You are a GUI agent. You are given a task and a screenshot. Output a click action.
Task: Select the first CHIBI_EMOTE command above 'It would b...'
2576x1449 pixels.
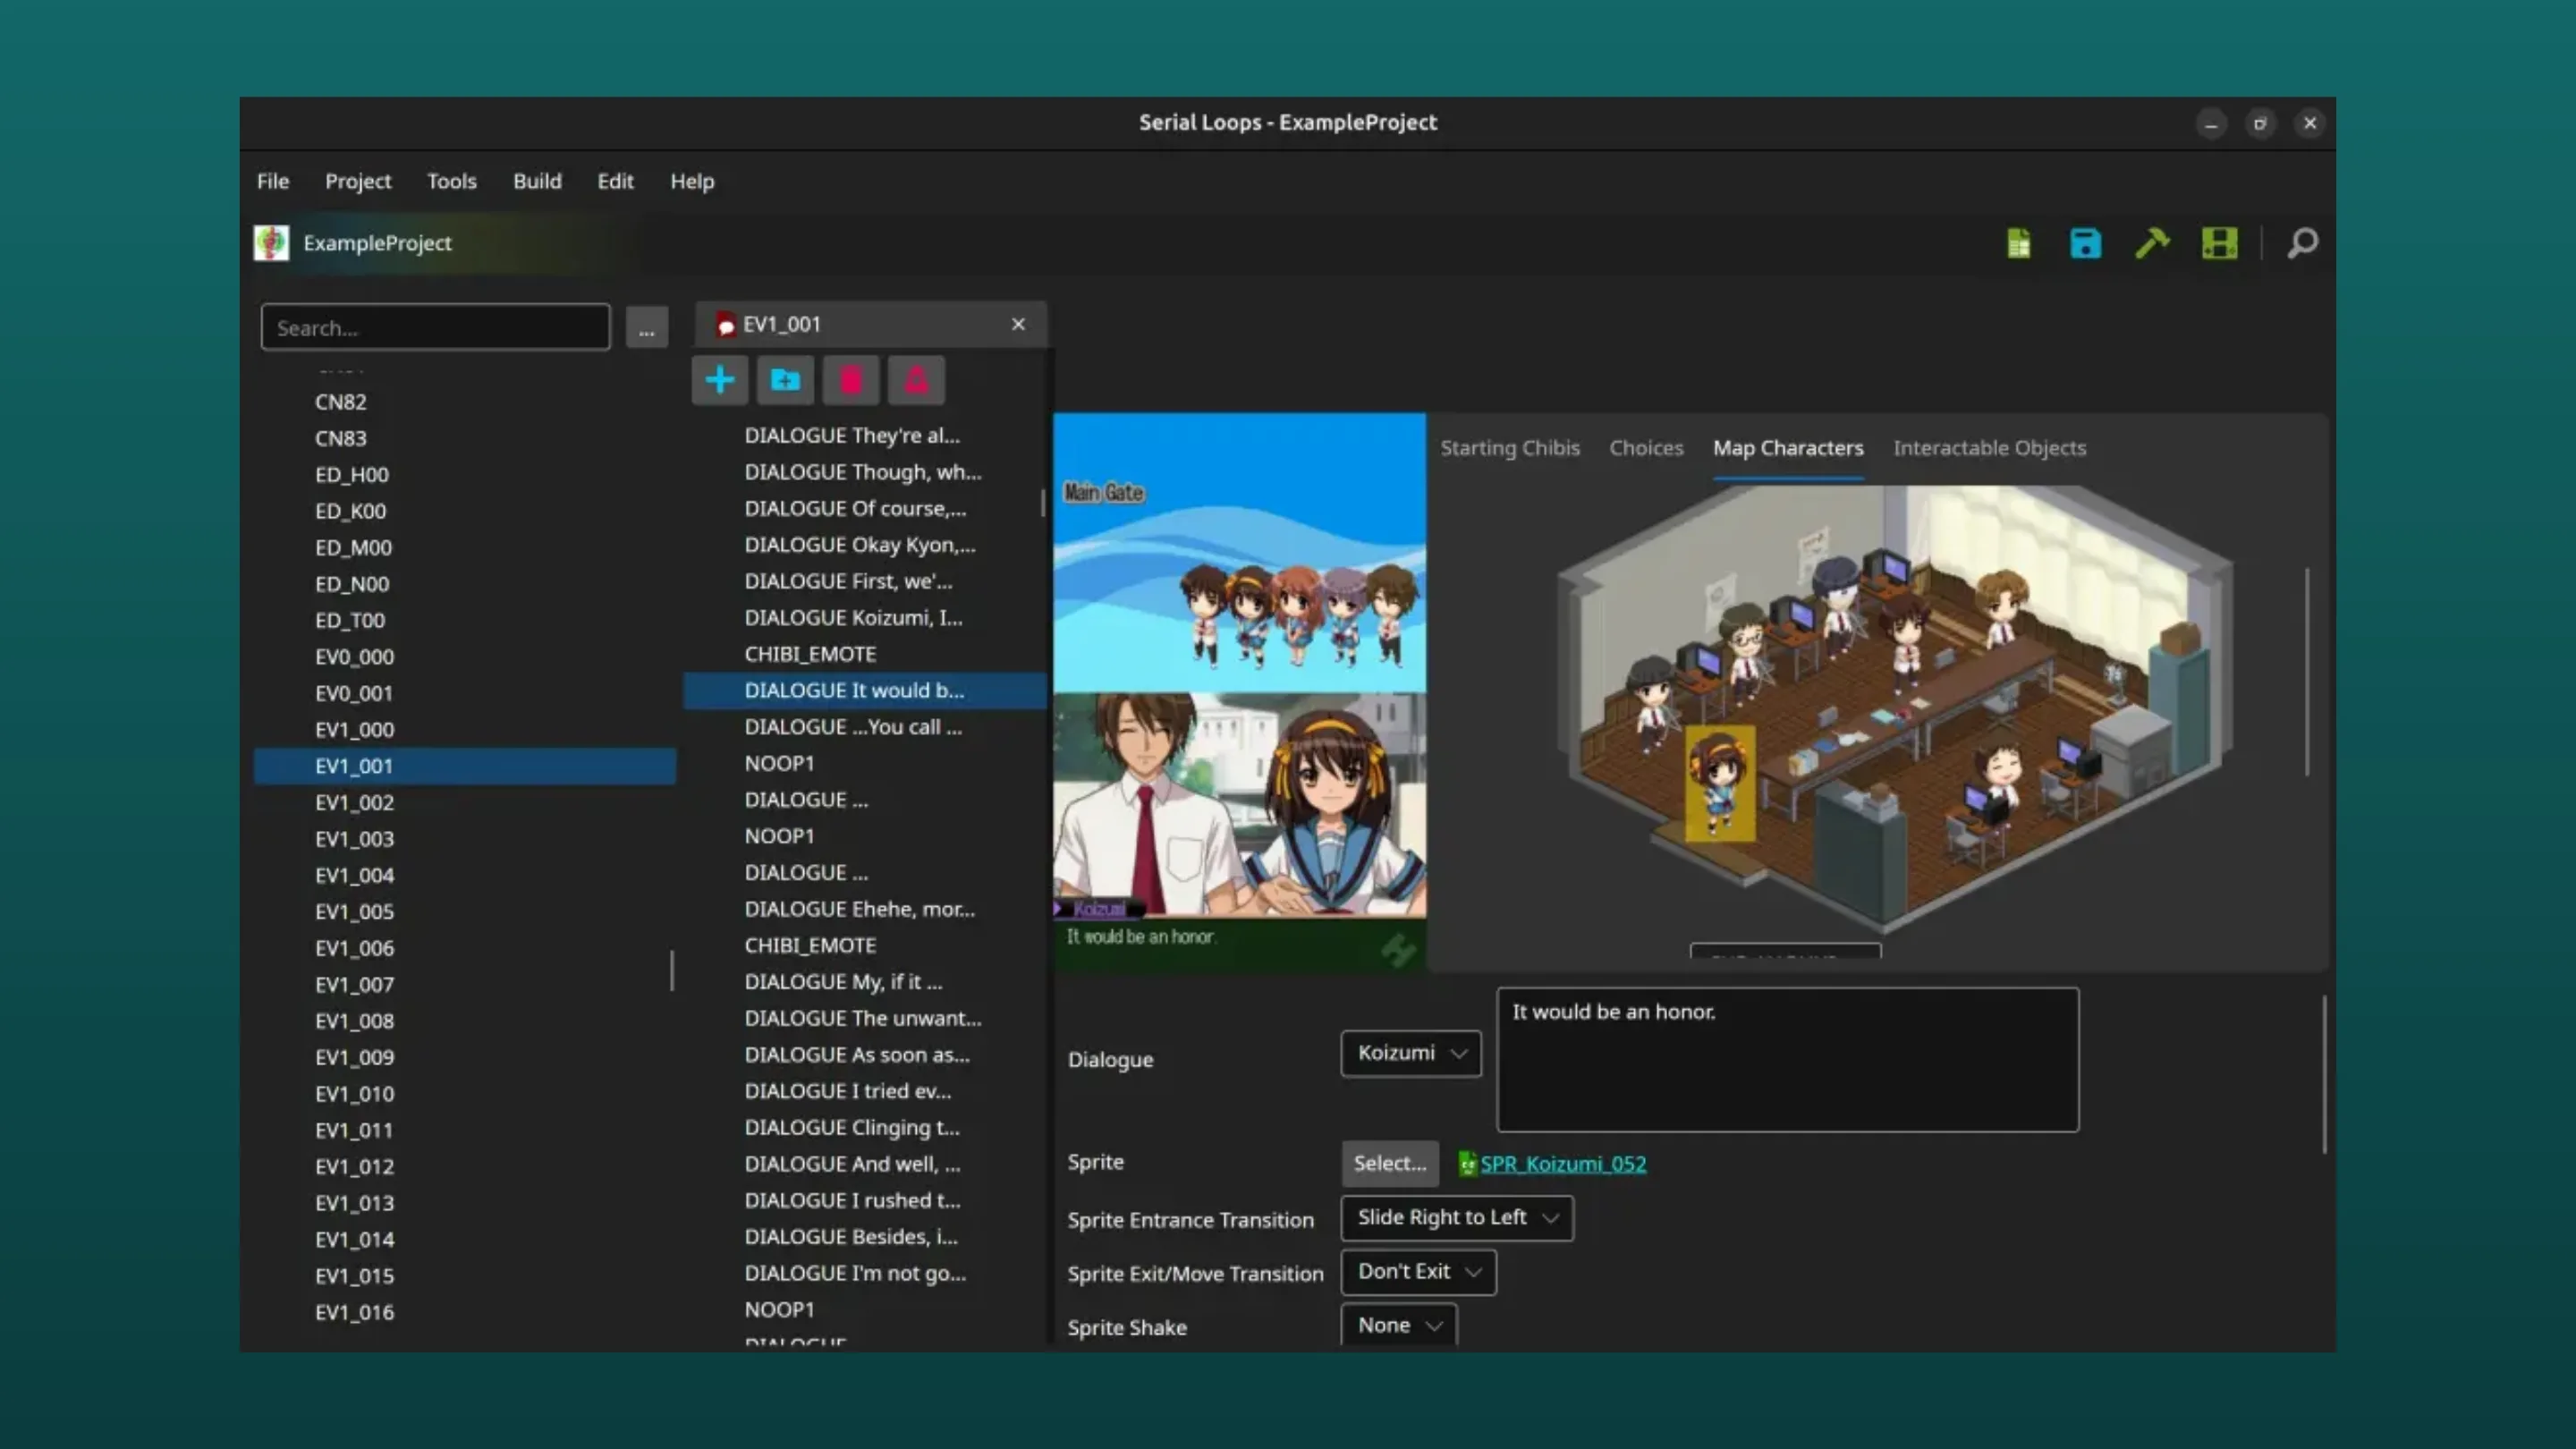[x=865, y=654]
